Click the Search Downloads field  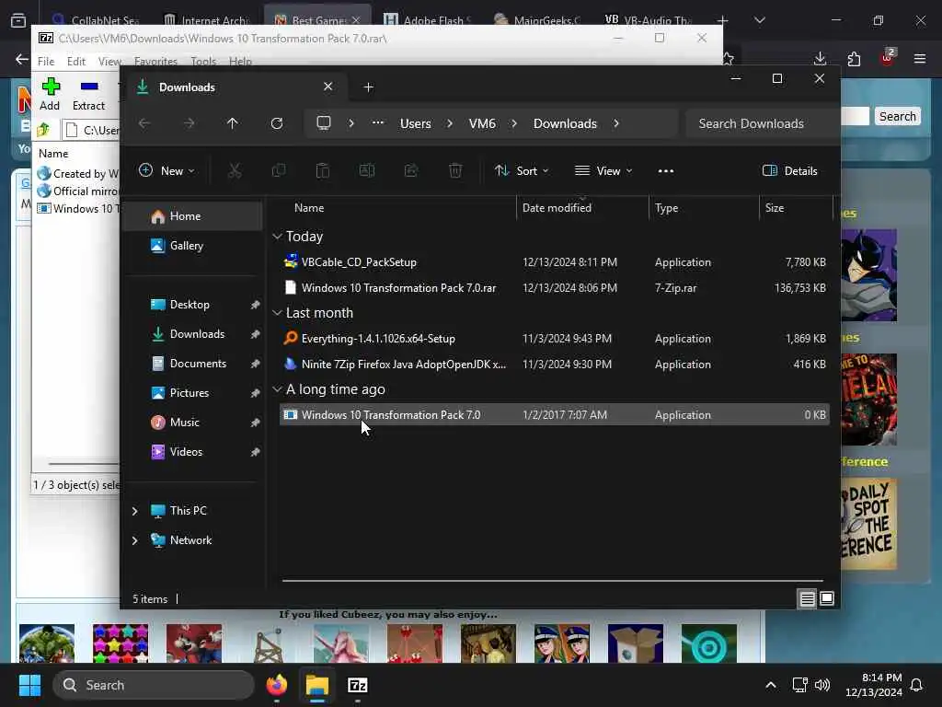click(x=763, y=123)
